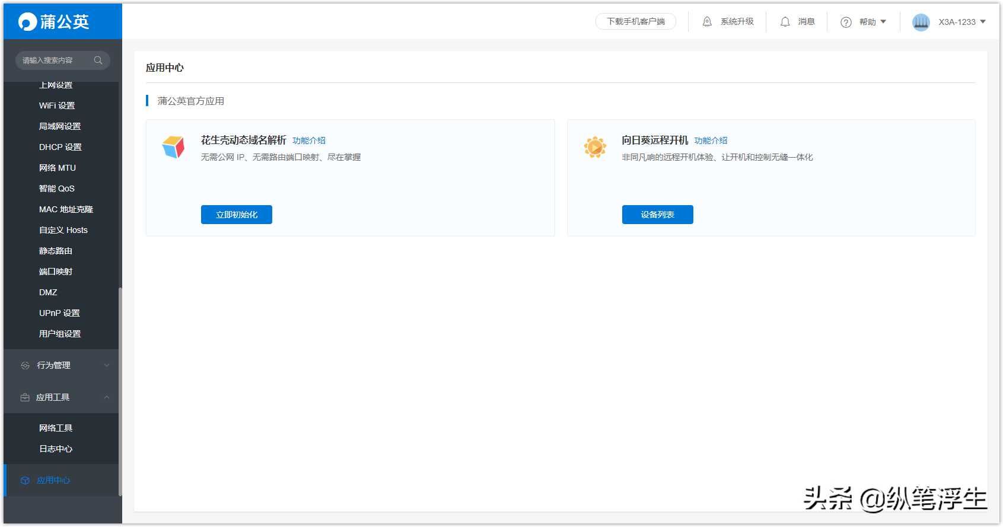Click the 蒲公英 logo in header

(53, 22)
